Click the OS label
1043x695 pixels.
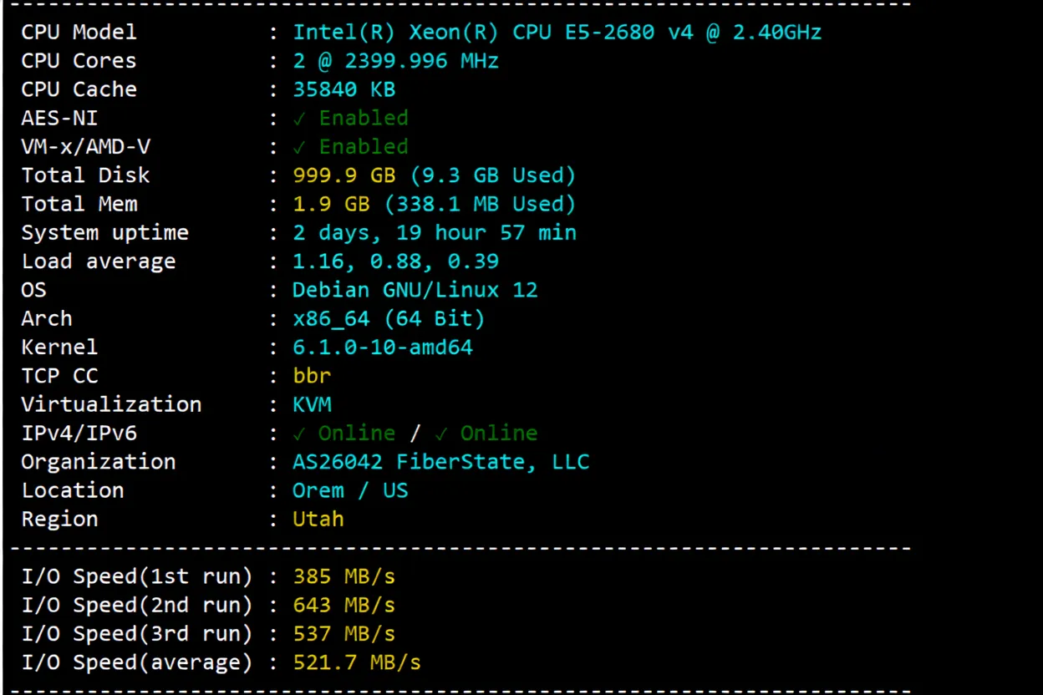(33, 290)
